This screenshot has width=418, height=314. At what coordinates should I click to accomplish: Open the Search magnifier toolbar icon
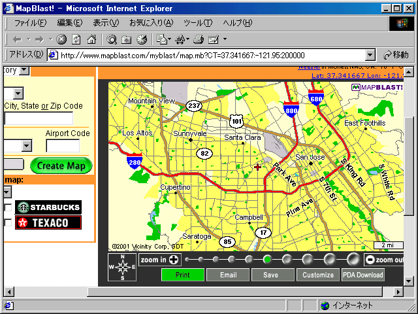point(112,39)
